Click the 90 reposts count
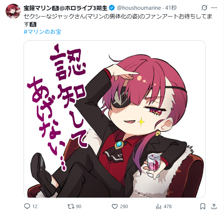This screenshot has width=224, height=213. [x=79, y=206]
